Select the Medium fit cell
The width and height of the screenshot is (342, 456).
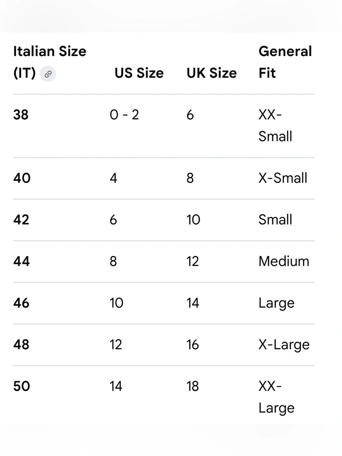pyautogui.click(x=284, y=261)
